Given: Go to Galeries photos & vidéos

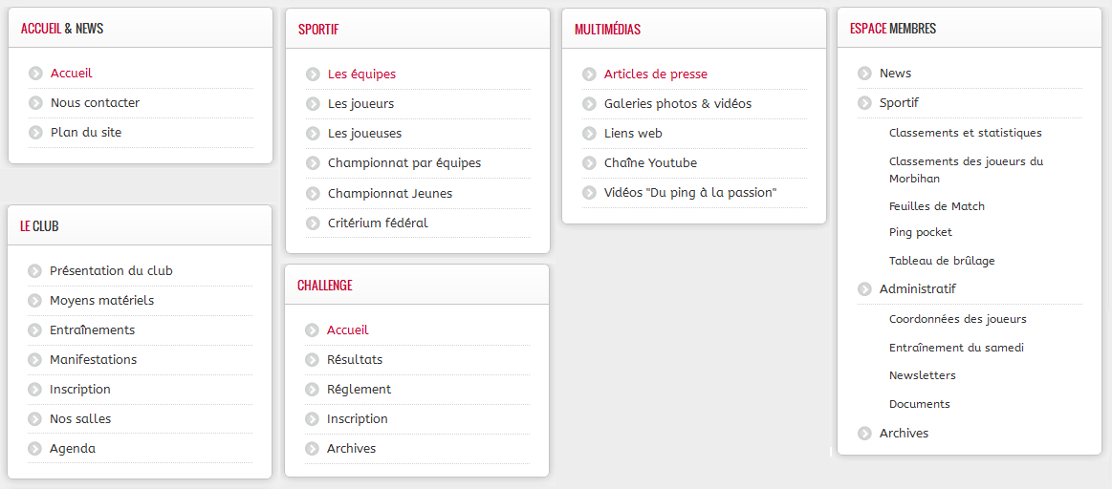Looking at the screenshot, I should [677, 103].
